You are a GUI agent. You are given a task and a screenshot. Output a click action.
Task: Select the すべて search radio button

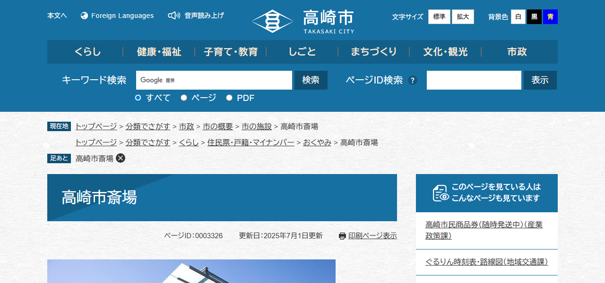pos(138,98)
